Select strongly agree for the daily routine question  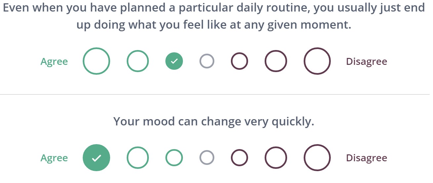[96, 61]
